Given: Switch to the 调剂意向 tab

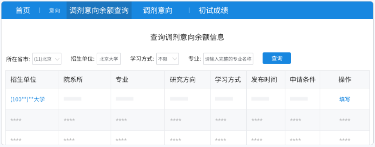Looking at the screenshot, I should coord(158,10).
